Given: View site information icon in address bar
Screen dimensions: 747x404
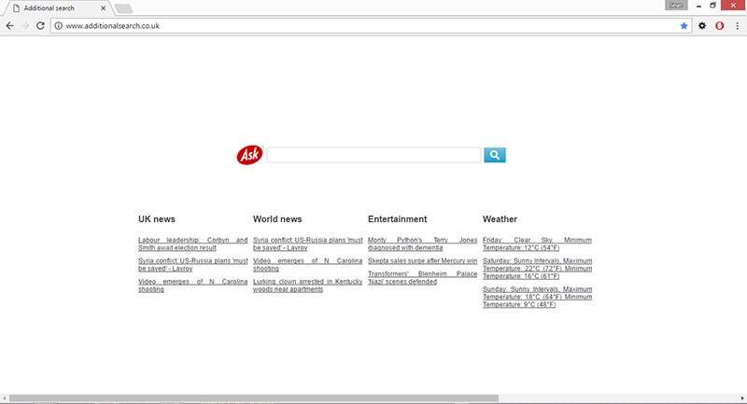Looking at the screenshot, I should (x=58, y=26).
